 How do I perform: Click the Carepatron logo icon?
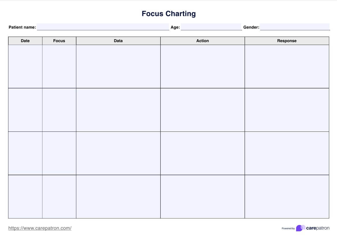tap(300, 228)
